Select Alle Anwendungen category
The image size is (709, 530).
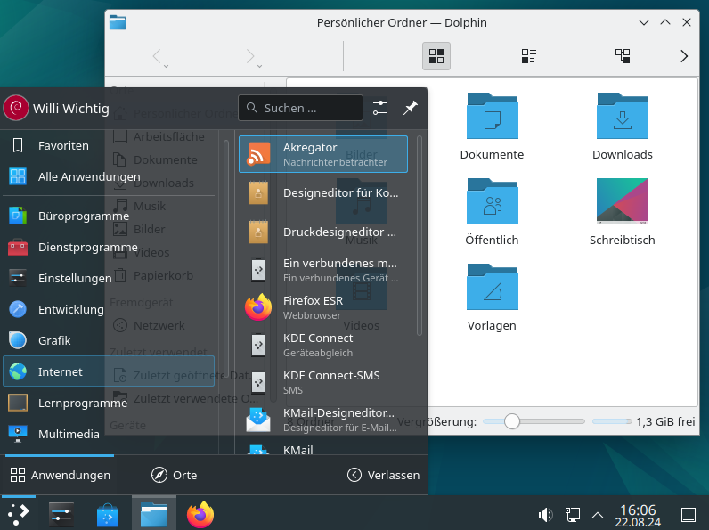pos(109,177)
